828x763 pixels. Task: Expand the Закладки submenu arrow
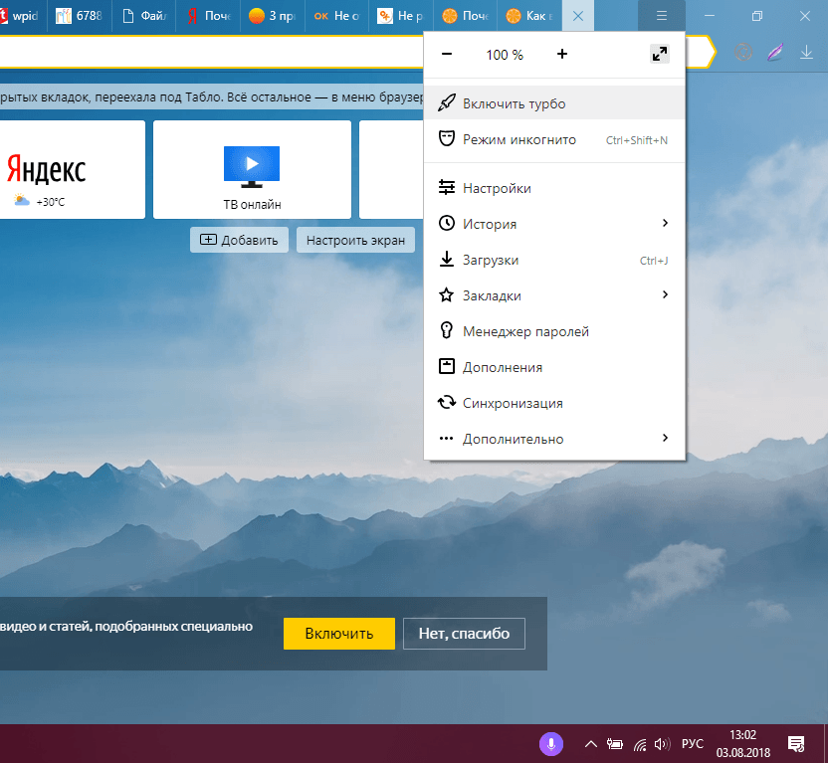(665, 294)
